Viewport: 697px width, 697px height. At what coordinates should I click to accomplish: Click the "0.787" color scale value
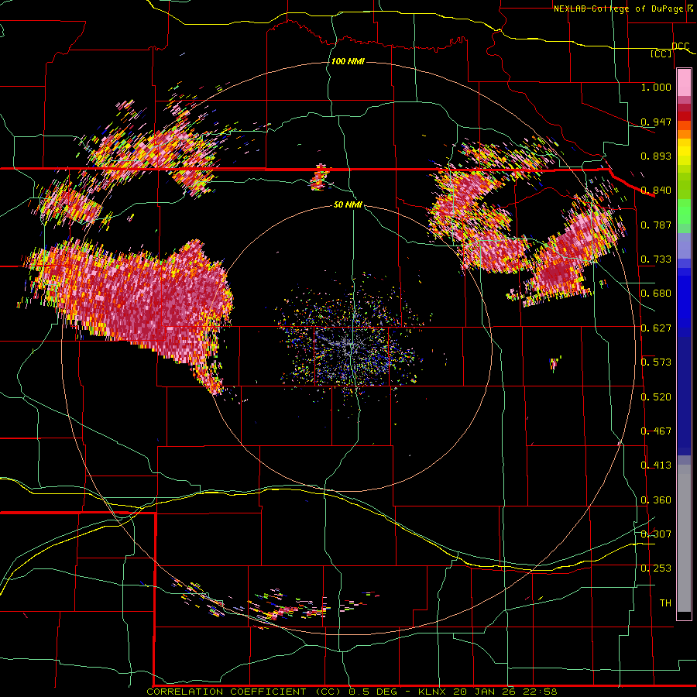click(656, 225)
